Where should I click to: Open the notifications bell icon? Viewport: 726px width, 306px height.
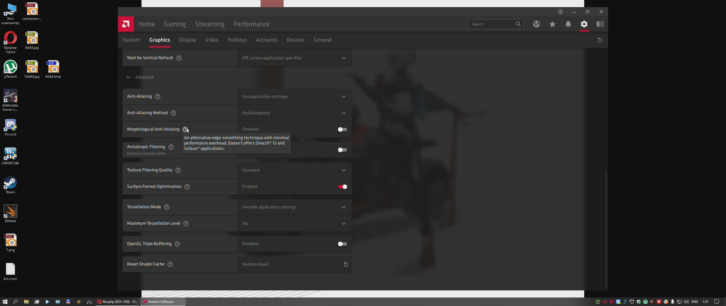click(x=568, y=24)
